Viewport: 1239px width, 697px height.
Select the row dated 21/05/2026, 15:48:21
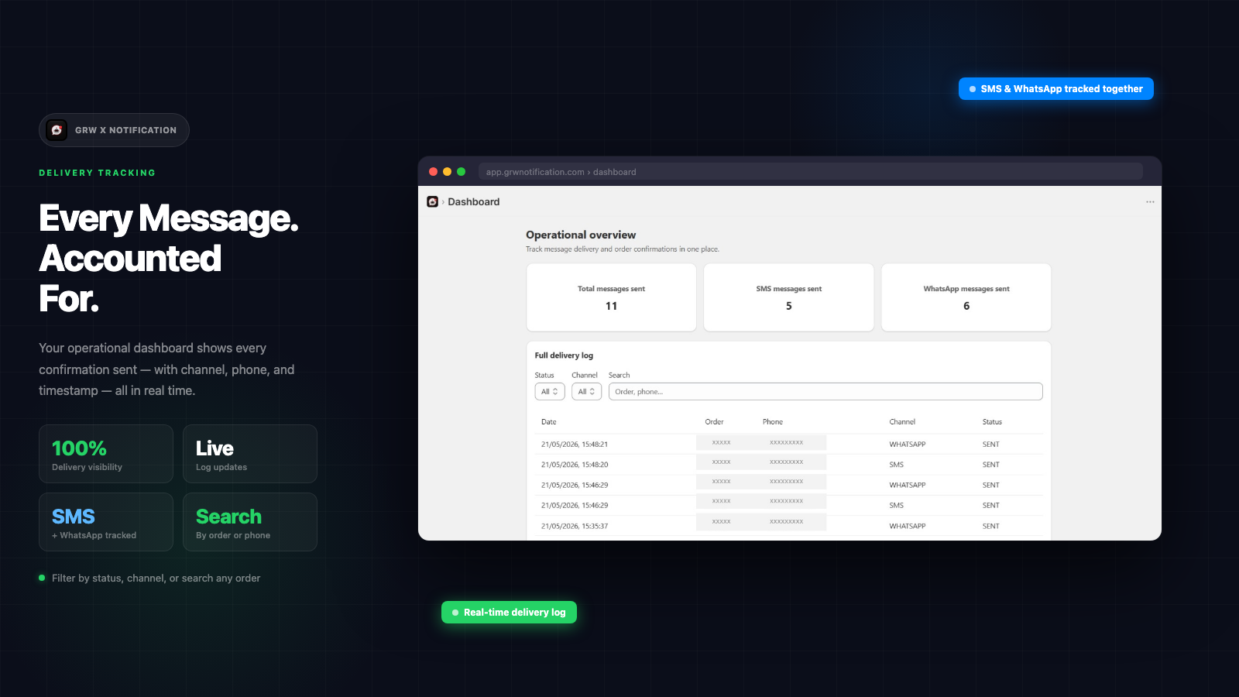[x=788, y=445]
